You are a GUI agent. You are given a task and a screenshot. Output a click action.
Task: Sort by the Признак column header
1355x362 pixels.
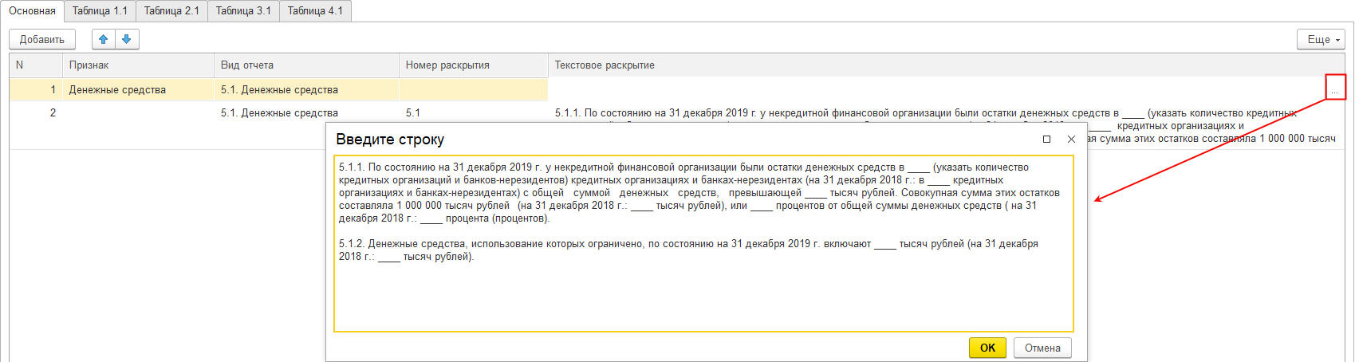tap(89, 65)
